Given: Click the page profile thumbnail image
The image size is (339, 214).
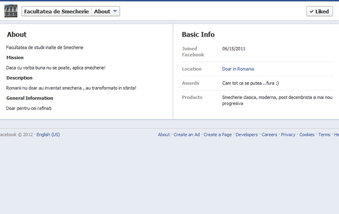Looking at the screenshot, I should coord(10,11).
